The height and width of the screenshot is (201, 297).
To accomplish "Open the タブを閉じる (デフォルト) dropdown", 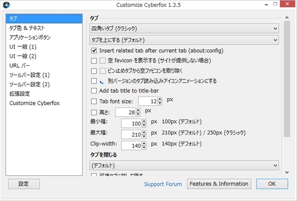I will pyautogui.click(x=184, y=165).
